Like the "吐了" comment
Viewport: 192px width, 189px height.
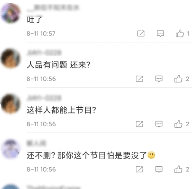coord(180,33)
